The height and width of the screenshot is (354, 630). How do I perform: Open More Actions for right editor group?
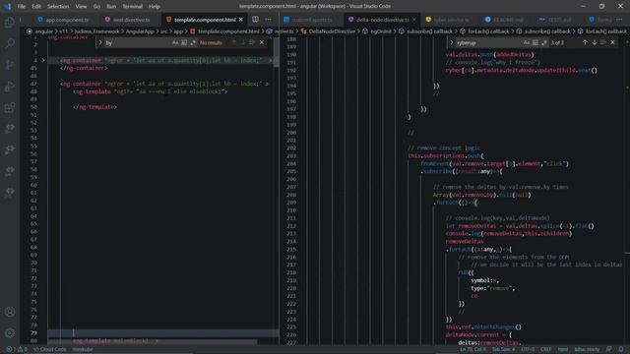(x=619, y=20)
